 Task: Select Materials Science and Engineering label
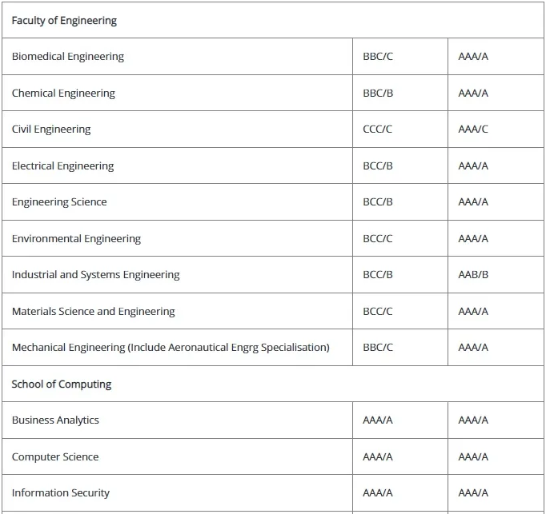tap(94, 311)
